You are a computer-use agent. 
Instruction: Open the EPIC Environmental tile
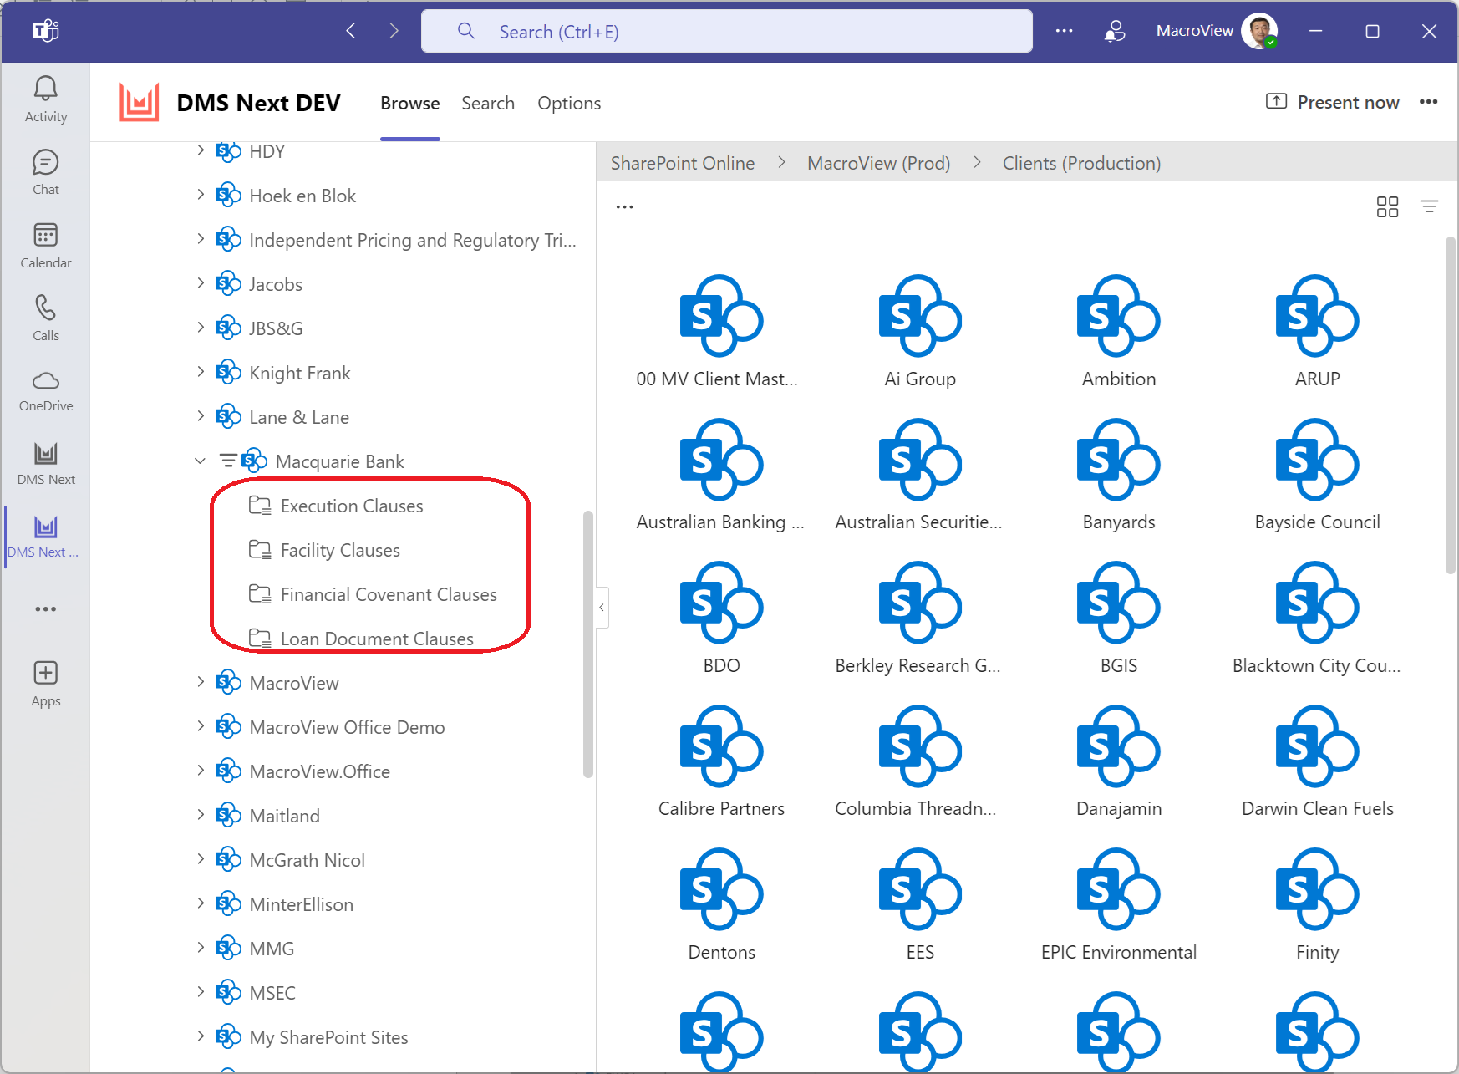point(1119,904)
